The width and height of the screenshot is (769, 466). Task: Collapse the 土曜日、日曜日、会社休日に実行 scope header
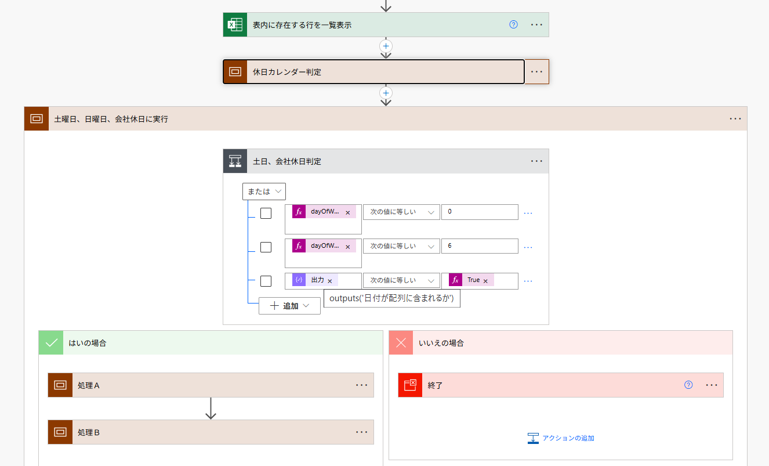386,119
